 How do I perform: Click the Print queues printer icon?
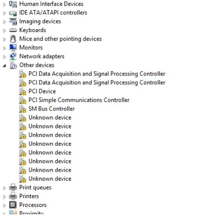point(13,187)
